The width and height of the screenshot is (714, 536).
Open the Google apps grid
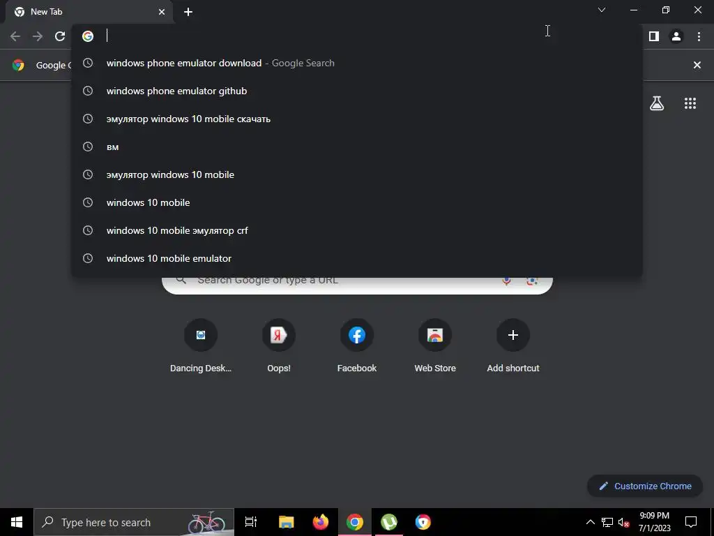pyautogui.click(x=690, y=103)
